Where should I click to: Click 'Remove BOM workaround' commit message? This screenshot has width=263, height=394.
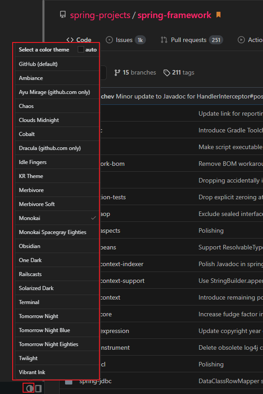pos(230,164)
